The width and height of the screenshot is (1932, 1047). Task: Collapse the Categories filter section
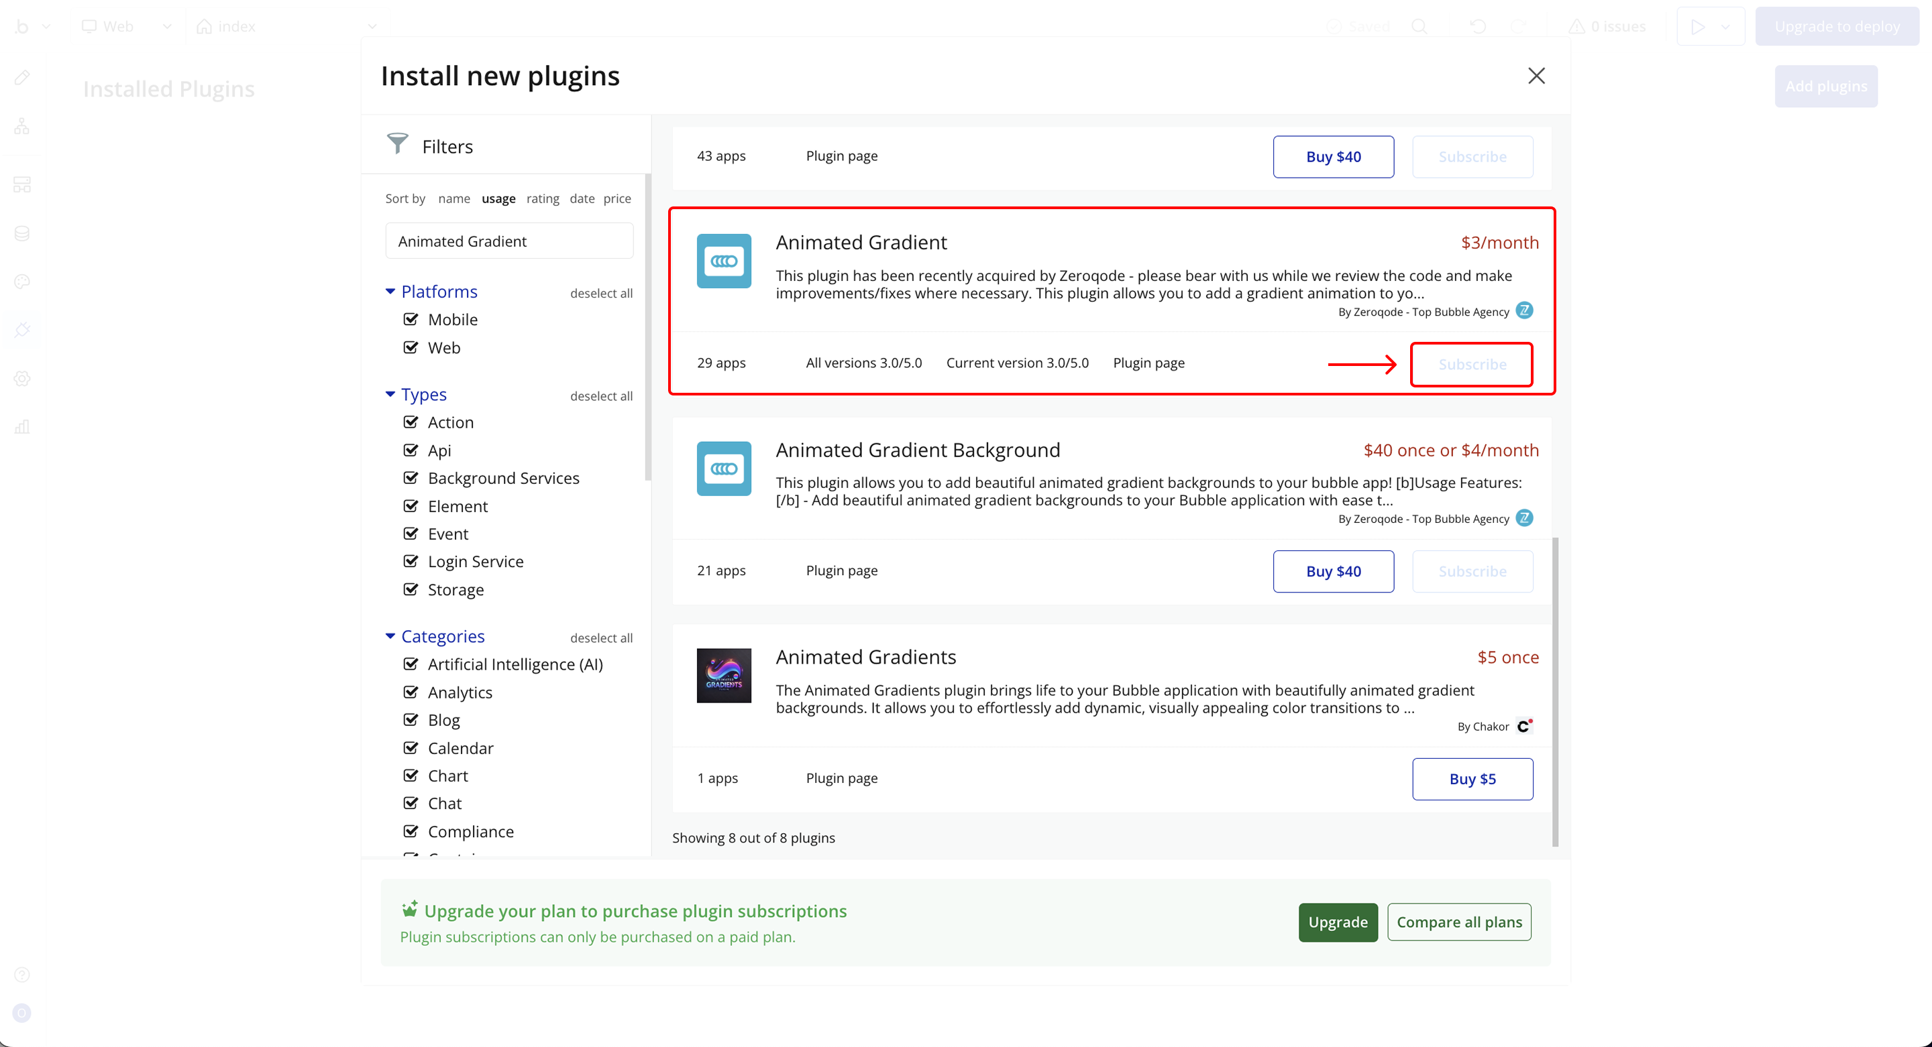(x=390, y=636)
